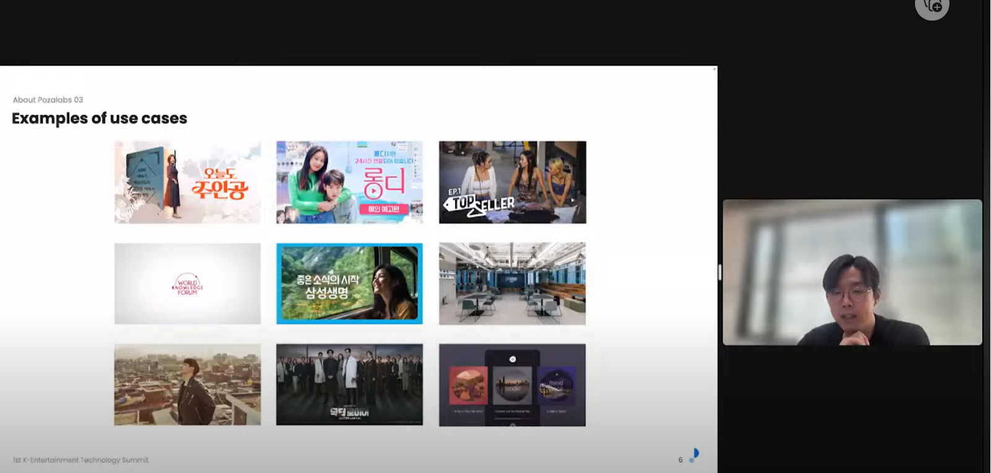Click the World Knowledge Forum thumbnail
This screenshot has width=991, height=473.
(x=188, y=284)
